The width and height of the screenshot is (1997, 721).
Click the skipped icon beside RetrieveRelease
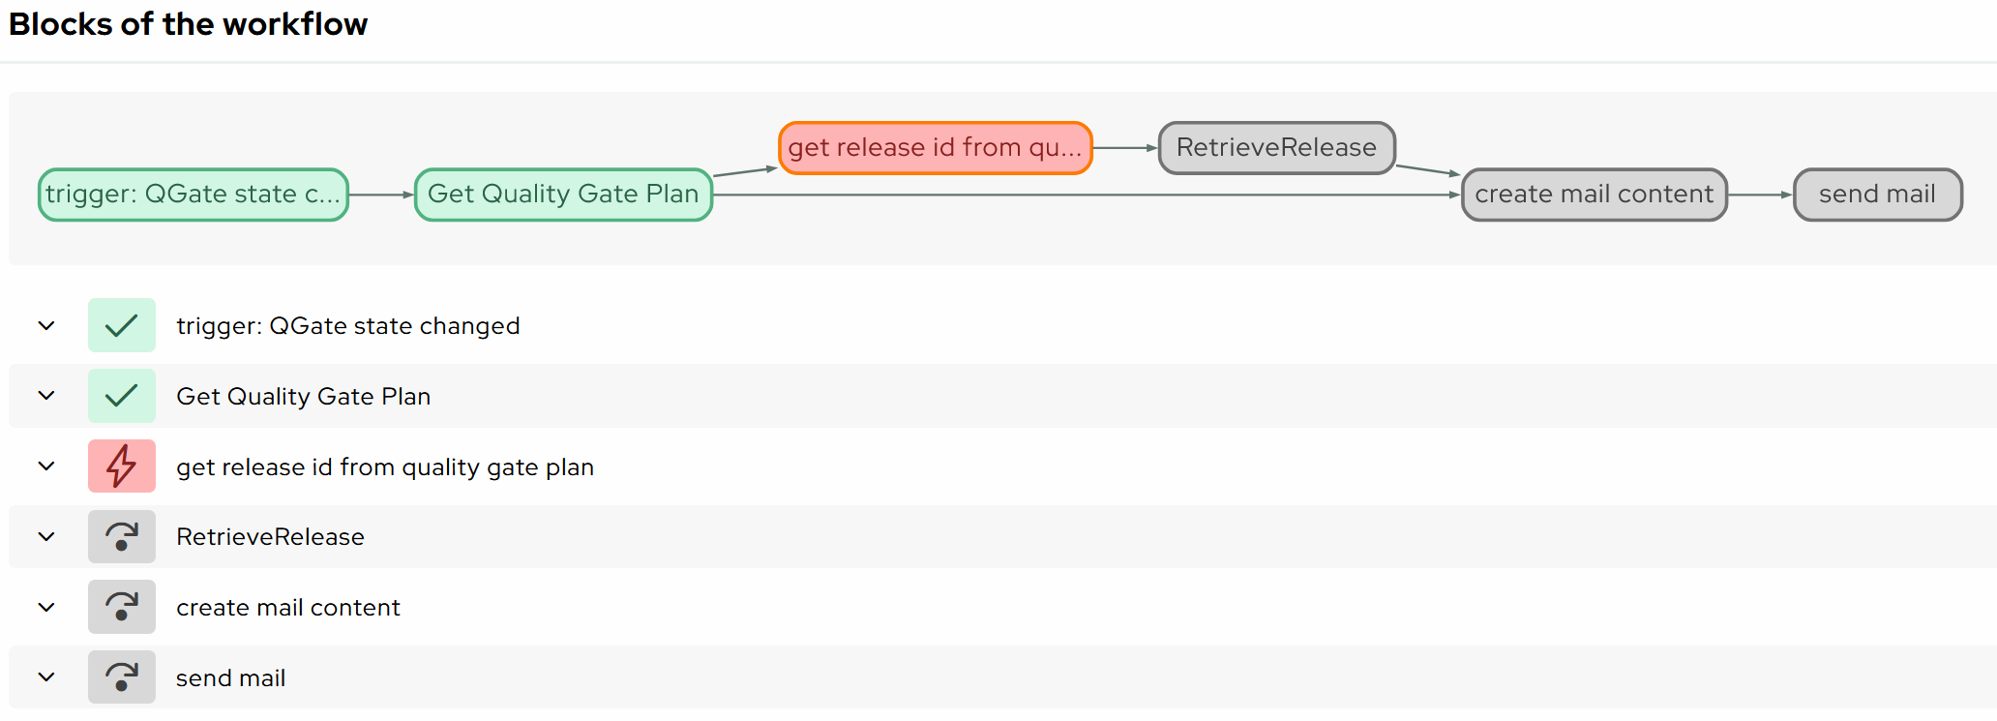coord(121,537)
